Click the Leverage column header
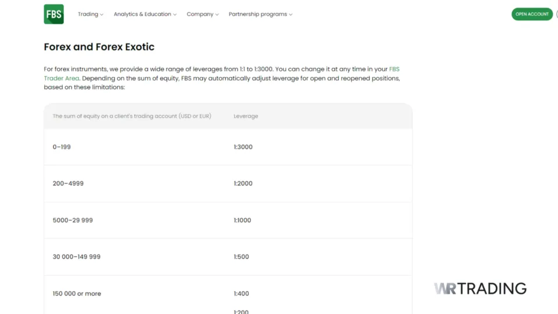558x314 pixels. pos(246,116)
